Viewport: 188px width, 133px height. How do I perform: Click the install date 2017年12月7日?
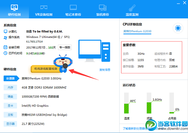click(x=36, y=48)
